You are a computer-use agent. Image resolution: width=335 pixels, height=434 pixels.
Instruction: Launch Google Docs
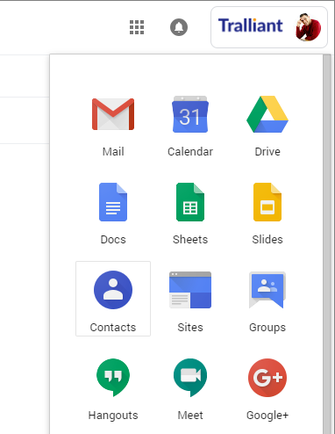pyautogui.click(x=113, y=213)
